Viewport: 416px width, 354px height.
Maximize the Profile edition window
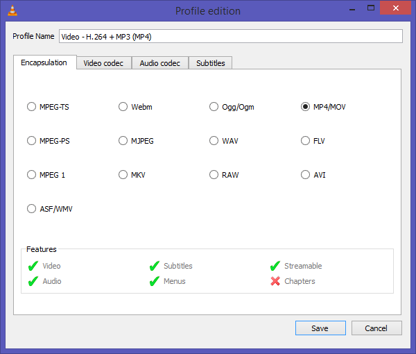(371, 8)
